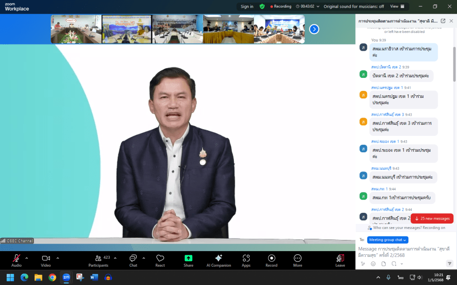
Task: Click message สพม.นราธิวาส เข้าร่วมการประชุมค่ะ
Action: pos(403,52)
